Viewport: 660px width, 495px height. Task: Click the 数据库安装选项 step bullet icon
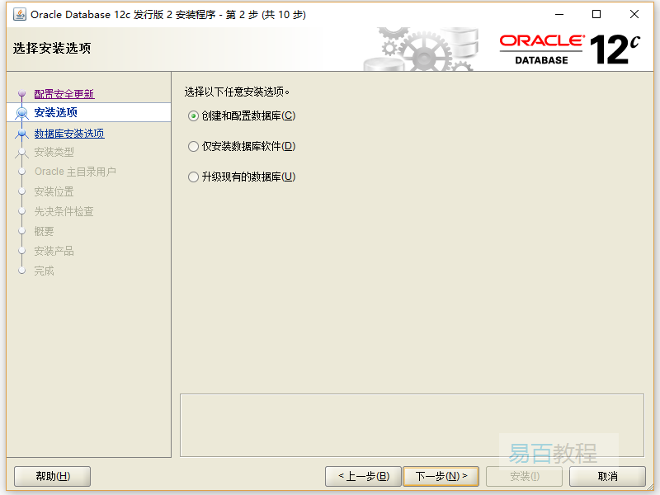(x=22, y=134)
